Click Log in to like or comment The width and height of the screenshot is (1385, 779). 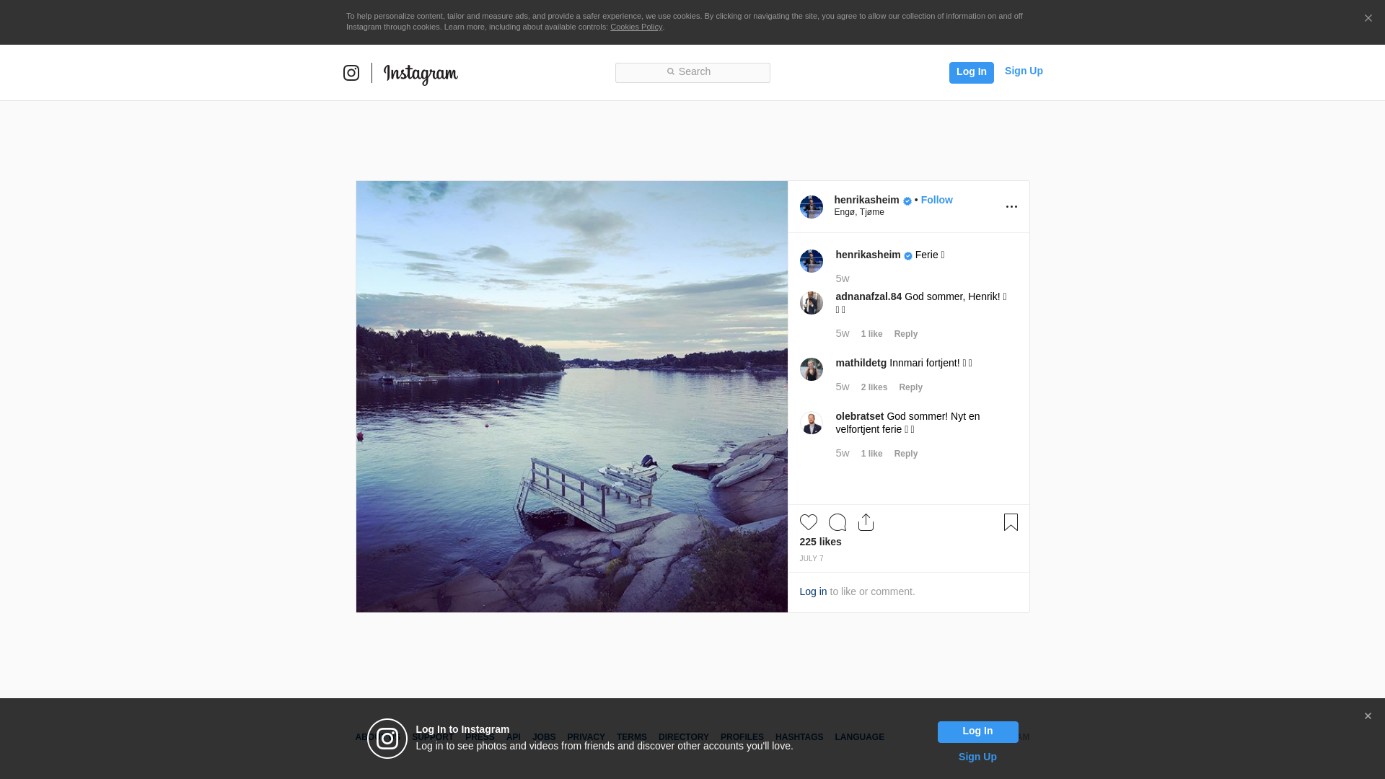pyautogui.click(x=813, y=591)
